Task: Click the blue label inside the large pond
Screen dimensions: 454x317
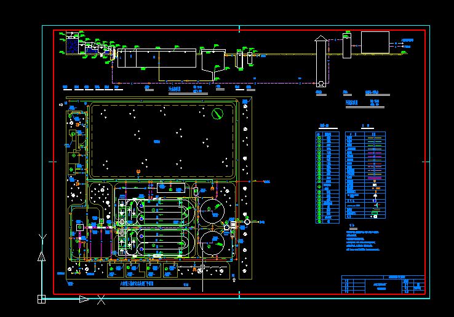Action: pyautogui.click(x=157, y=142)
